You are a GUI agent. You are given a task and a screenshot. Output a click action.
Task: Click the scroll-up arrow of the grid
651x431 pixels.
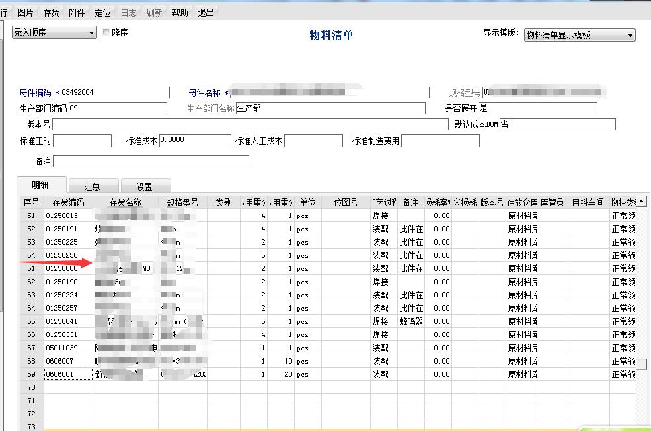click(642, 202)
